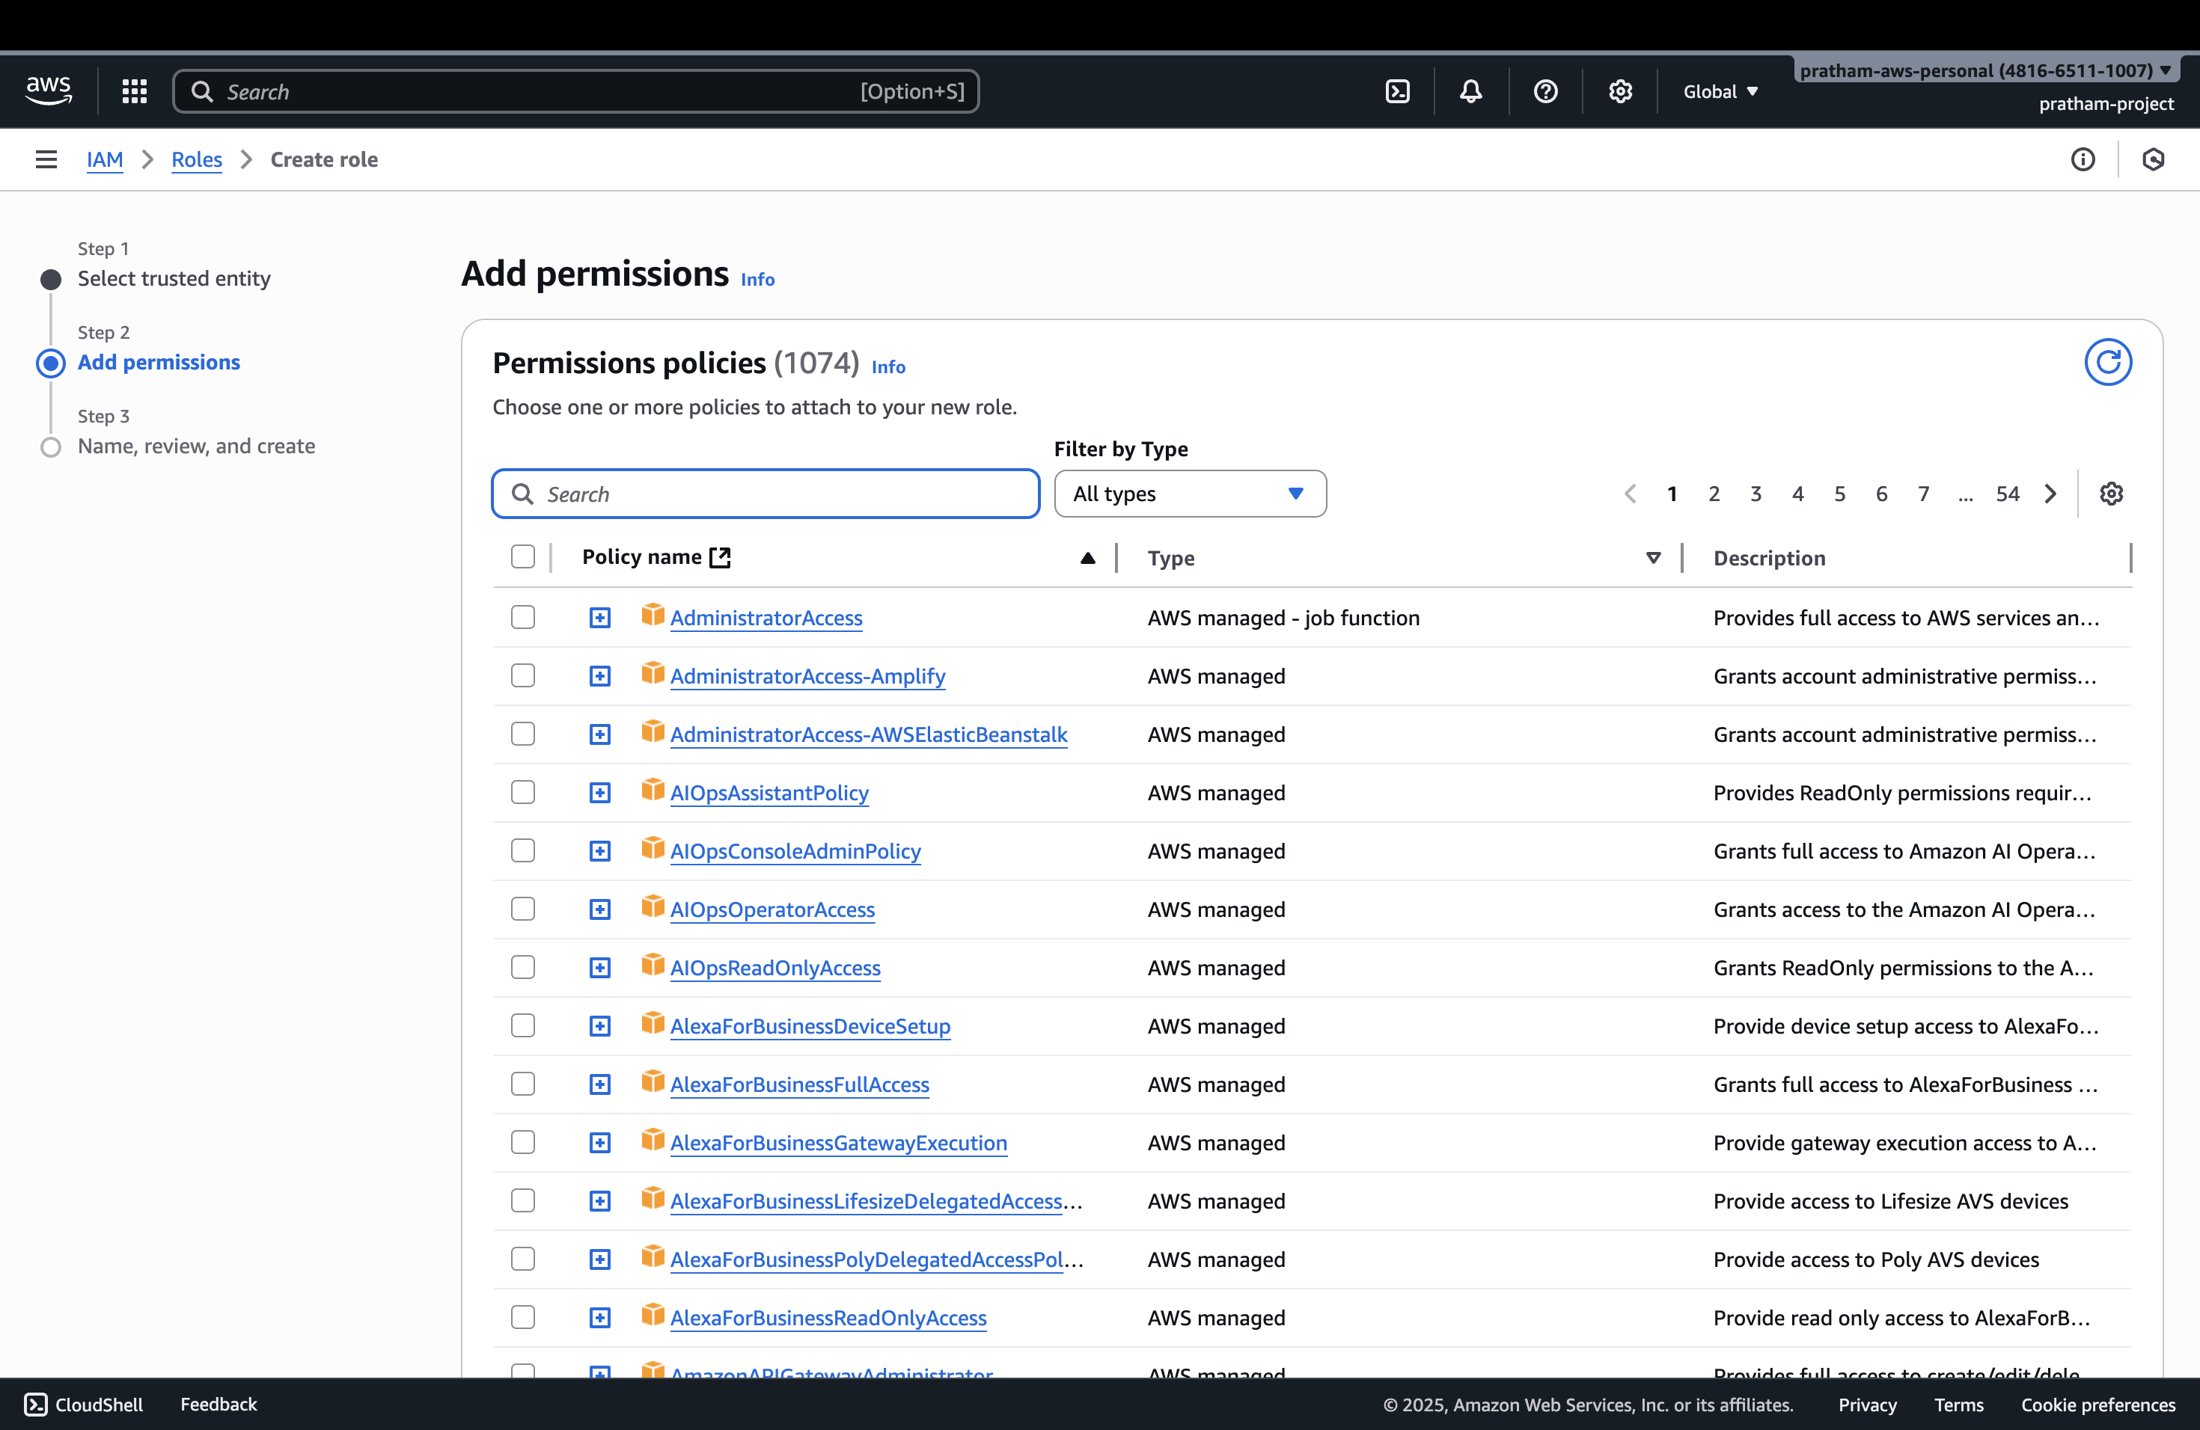Open console settings gear in top bar

[x=1619, y=90]
